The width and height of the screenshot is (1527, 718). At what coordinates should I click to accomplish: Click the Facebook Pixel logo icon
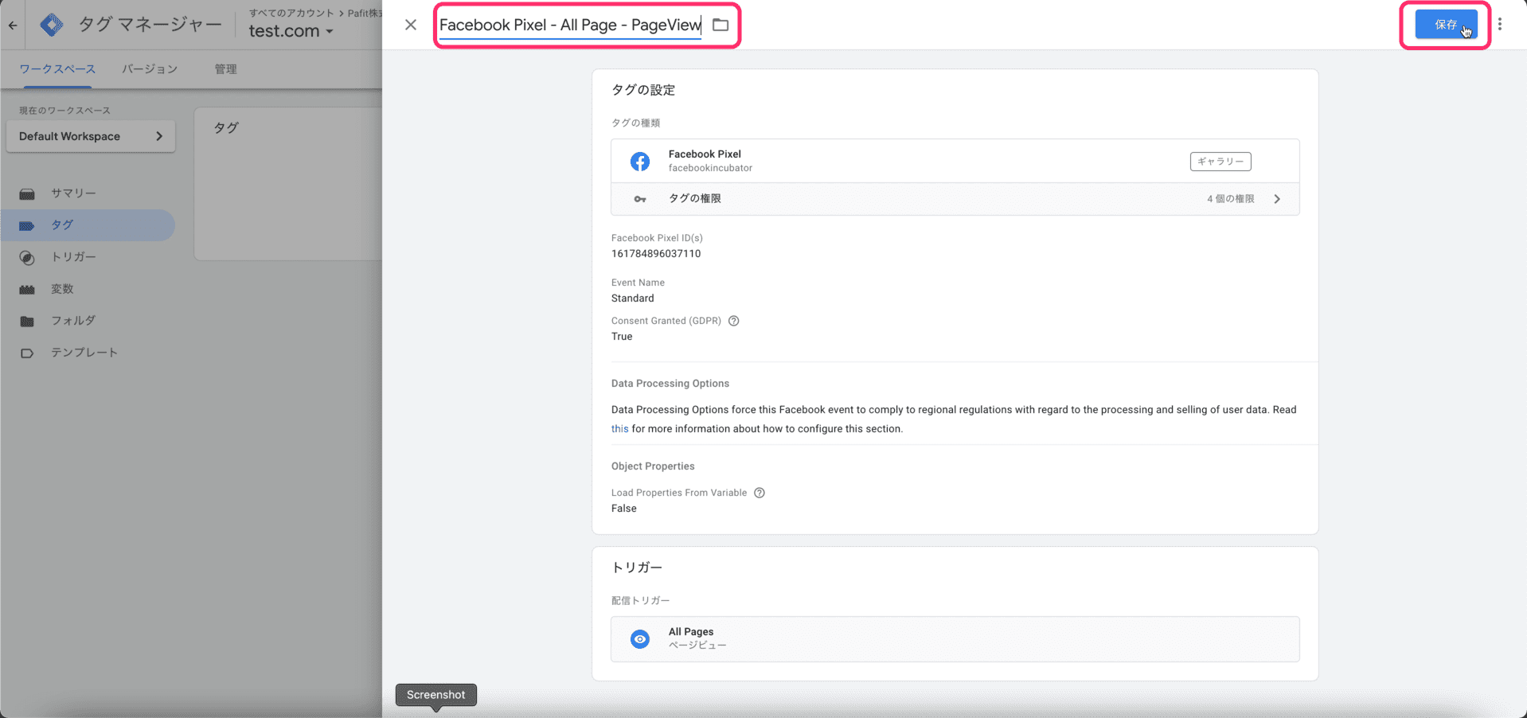tap(640, 162)
